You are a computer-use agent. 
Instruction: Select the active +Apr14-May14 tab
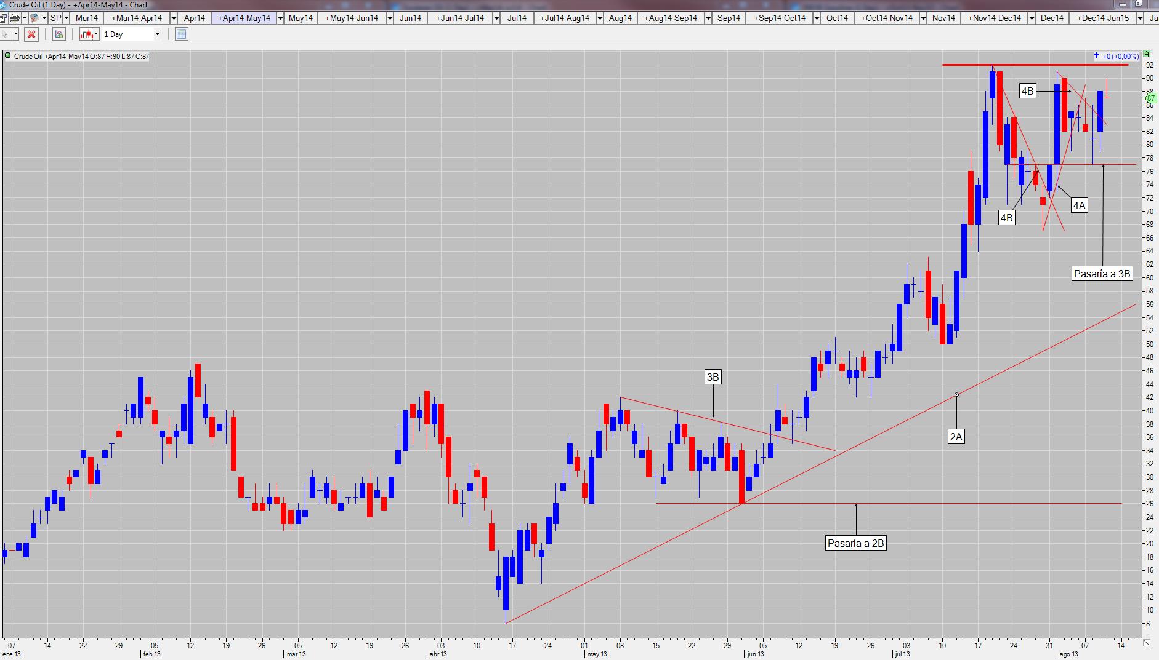(x=244, y=18)
